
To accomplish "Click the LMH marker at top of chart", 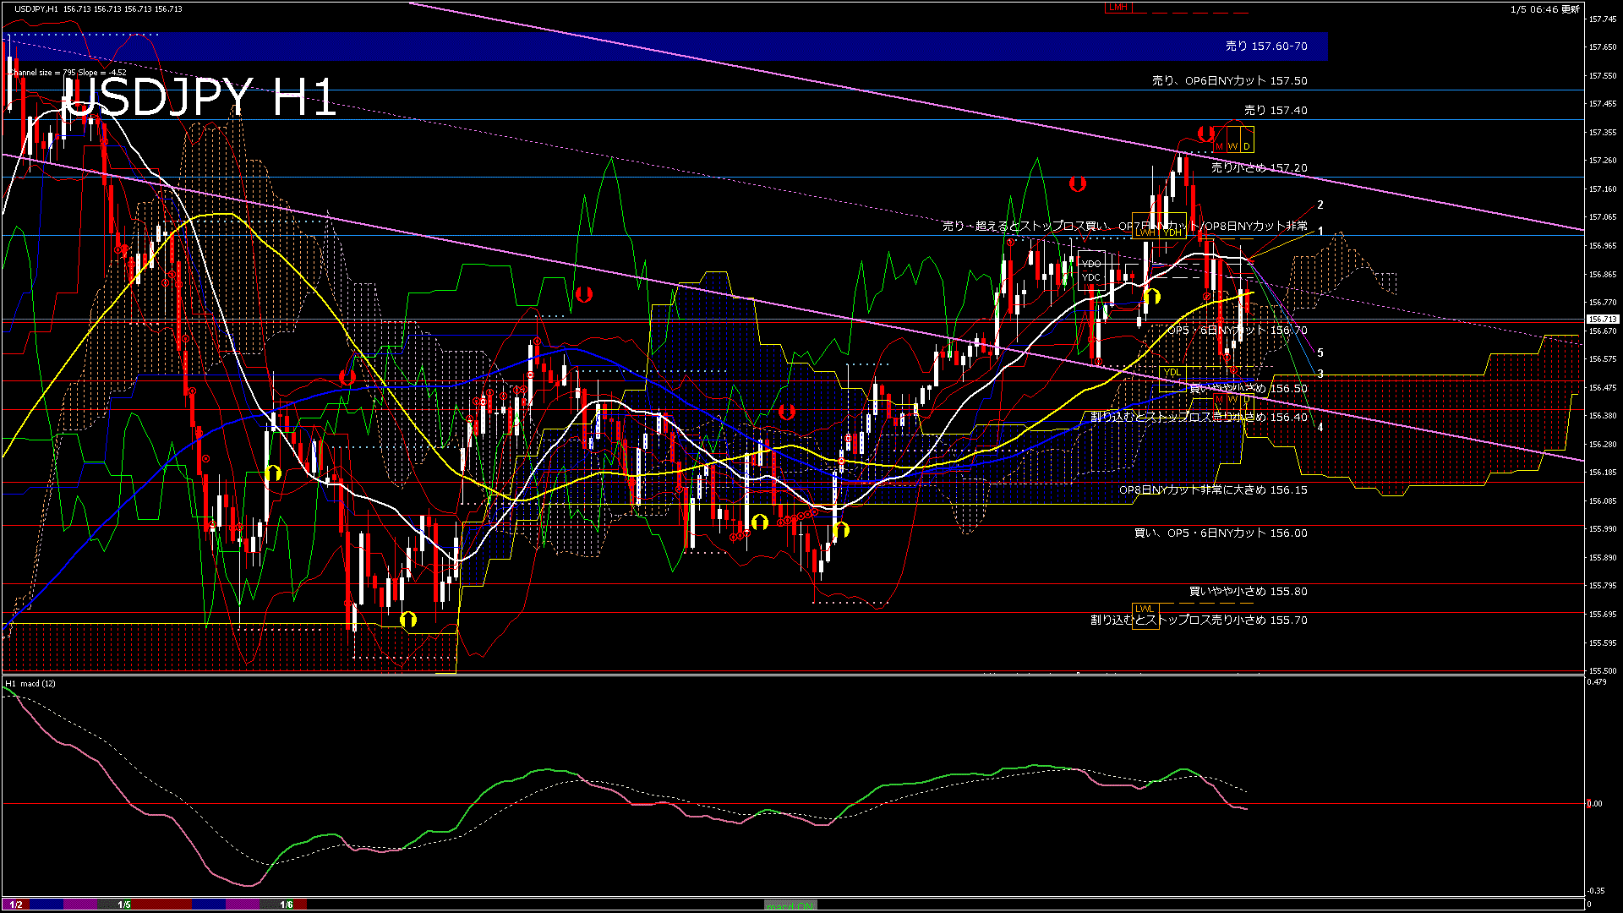I will (x=1118, y=8).
